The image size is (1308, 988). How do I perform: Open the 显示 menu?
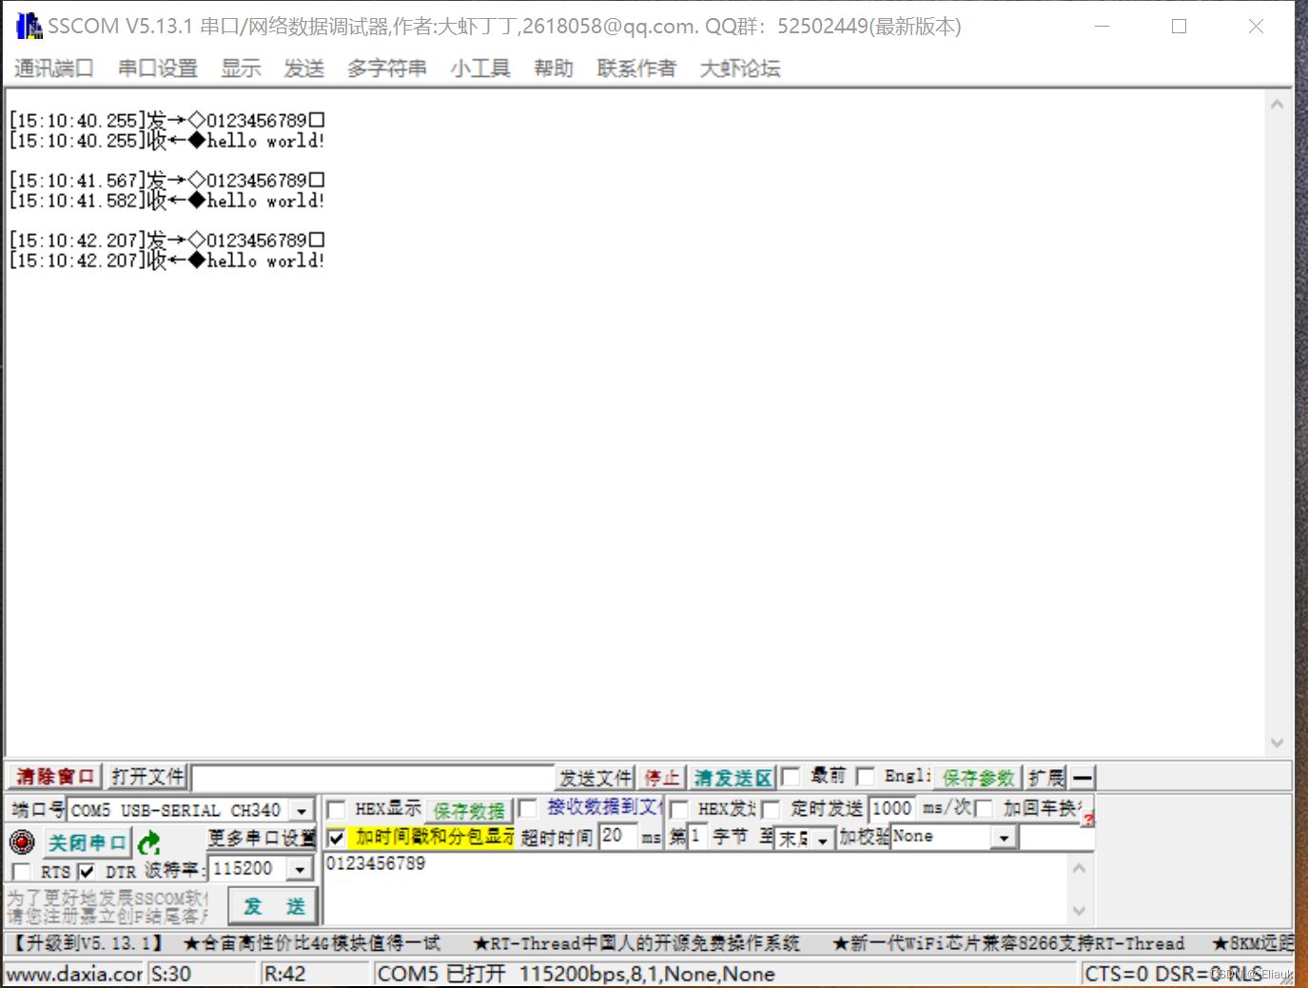click(241, 68)
